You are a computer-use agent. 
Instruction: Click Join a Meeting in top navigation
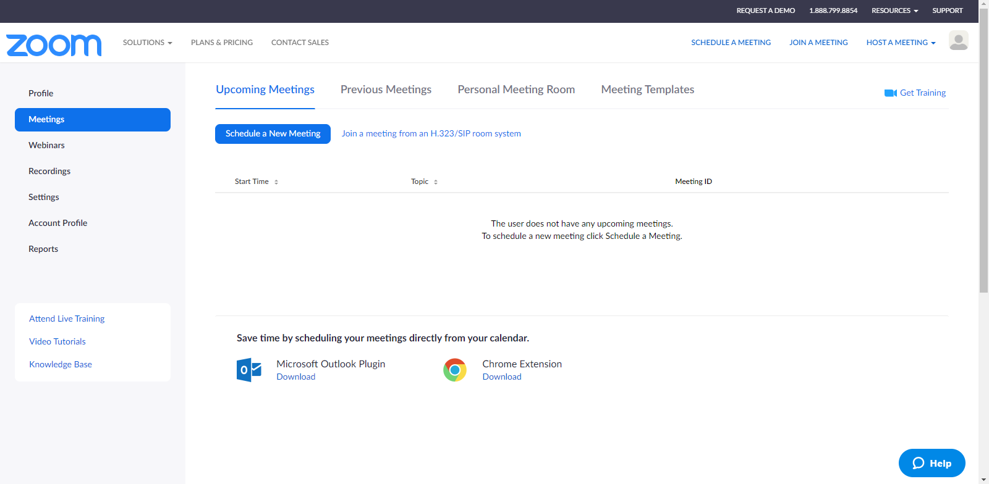[818, 43]
